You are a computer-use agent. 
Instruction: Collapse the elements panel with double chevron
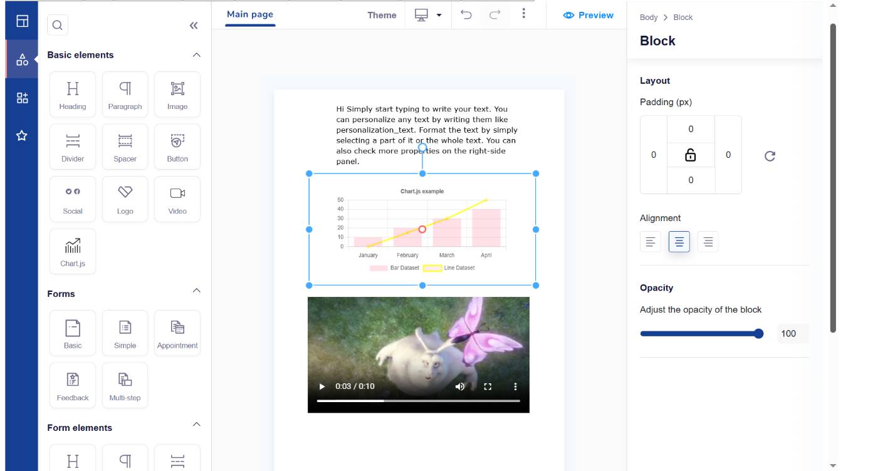point(194,25)
